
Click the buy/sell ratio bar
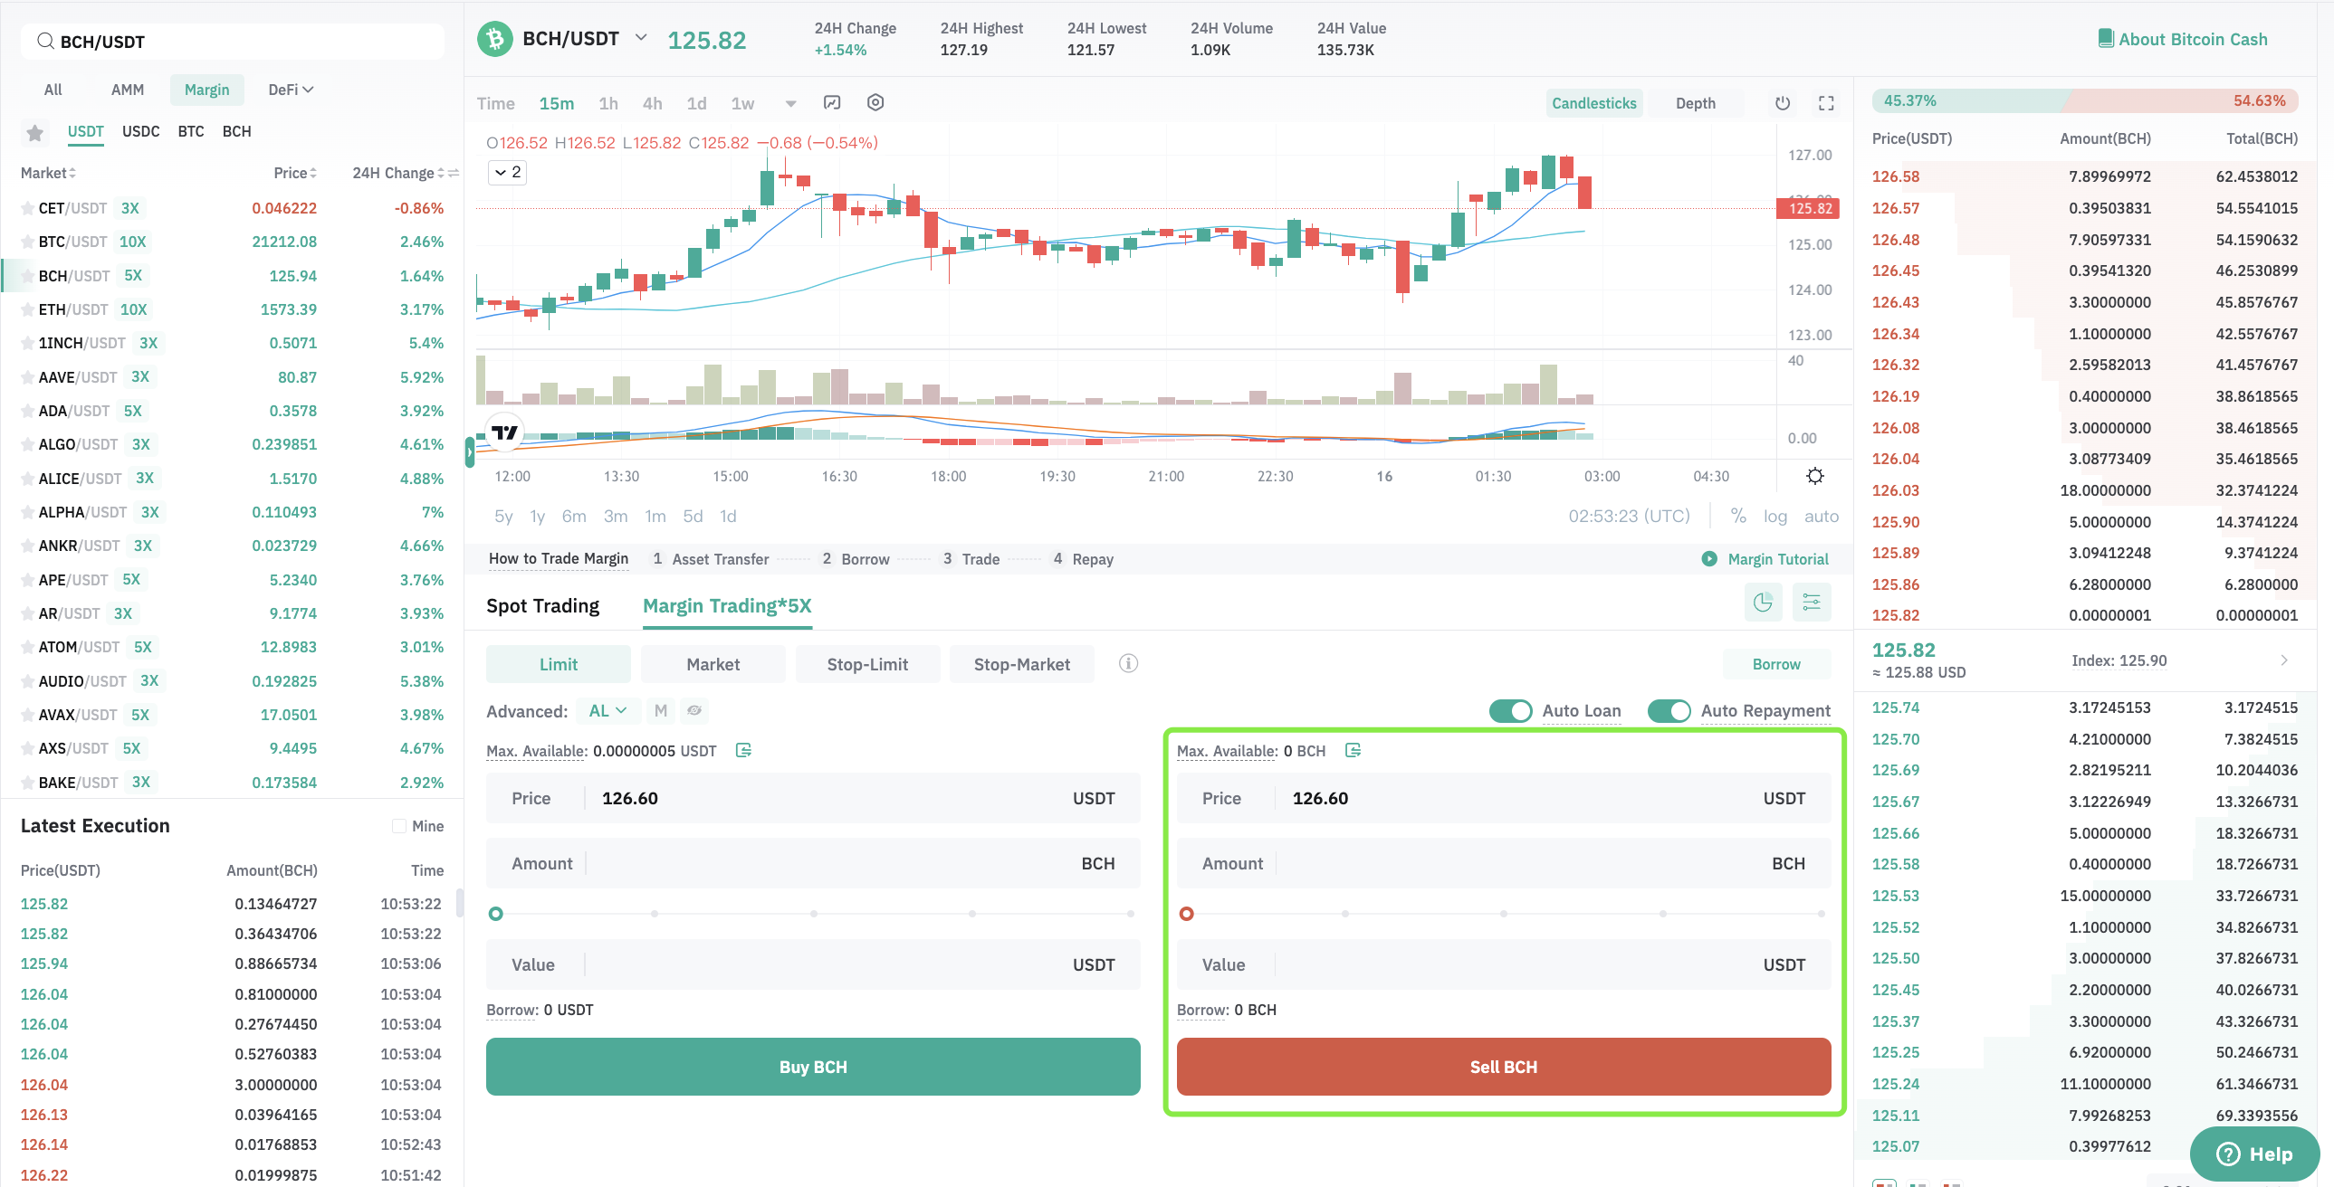[x=2085, y=100]
